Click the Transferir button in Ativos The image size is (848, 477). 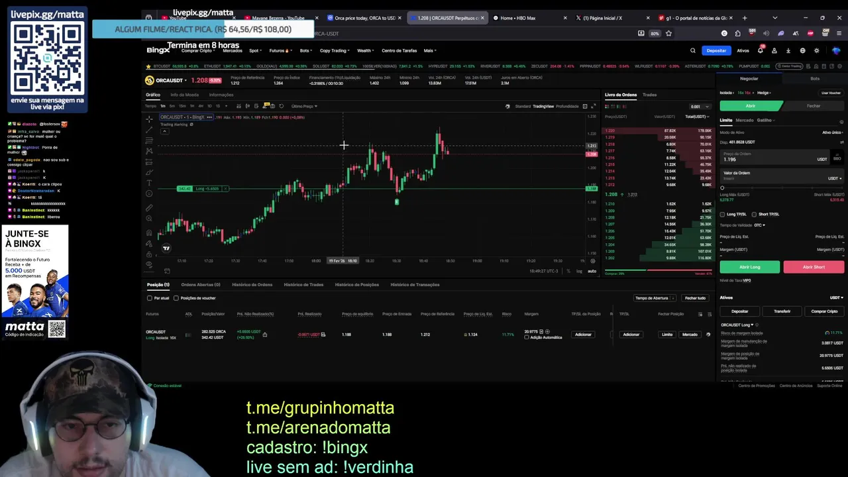click(x=782, y=311)
